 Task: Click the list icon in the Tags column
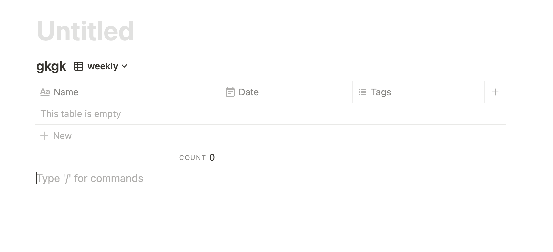362,92
